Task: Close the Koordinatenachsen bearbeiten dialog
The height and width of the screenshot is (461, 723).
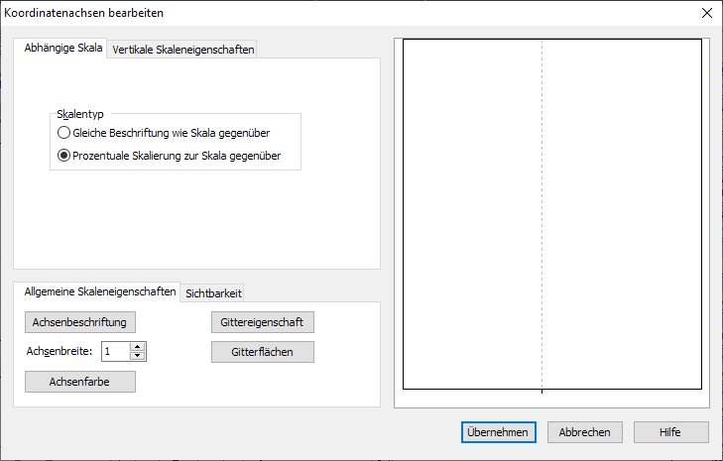Action: click(705, 13)
